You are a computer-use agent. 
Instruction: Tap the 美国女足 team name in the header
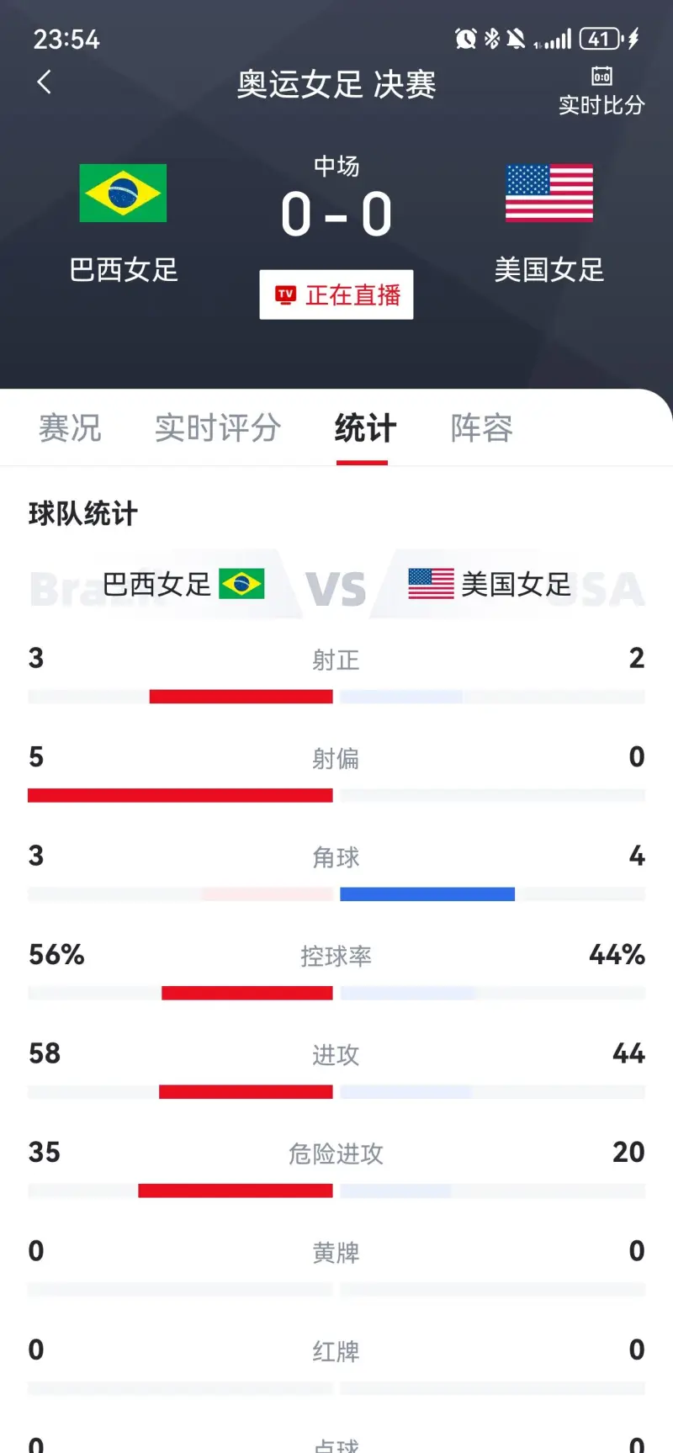coord(549,270)
